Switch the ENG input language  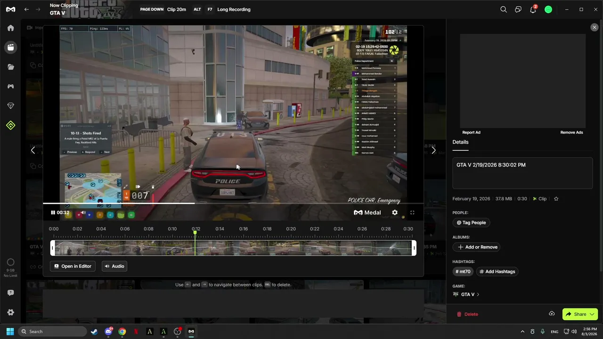click(554, 331)
